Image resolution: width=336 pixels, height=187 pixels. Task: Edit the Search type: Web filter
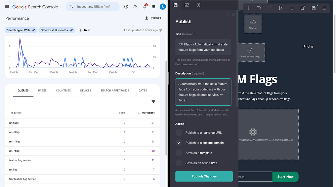click(x=21, y=30)
